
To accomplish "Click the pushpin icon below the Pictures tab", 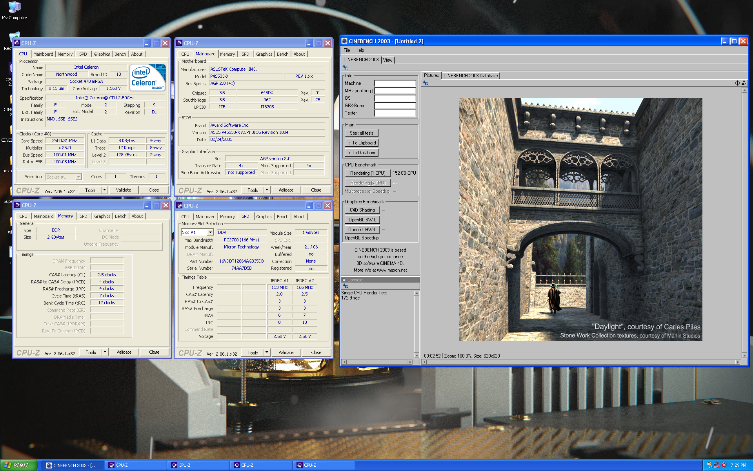I will pos(426,83).
